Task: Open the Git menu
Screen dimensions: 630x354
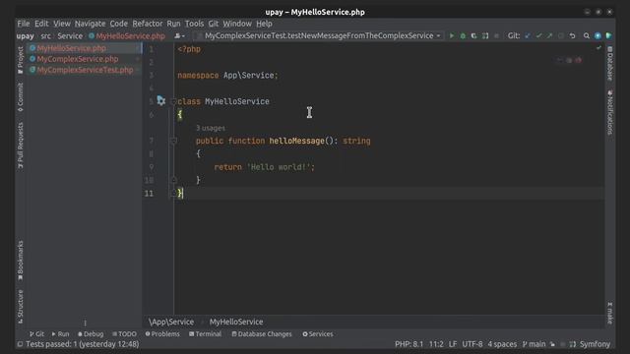Action: pos(214,24)
